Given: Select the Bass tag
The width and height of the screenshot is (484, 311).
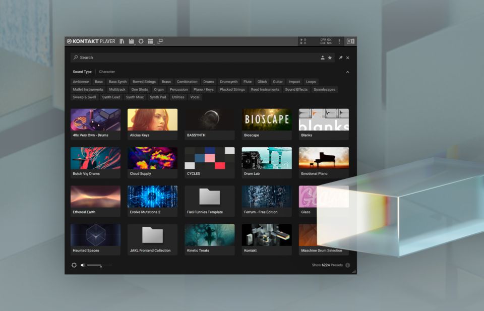Looking at the screenshot, I should 99,82.
